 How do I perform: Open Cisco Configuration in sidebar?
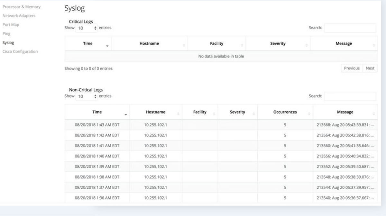[x=20, y=51]
